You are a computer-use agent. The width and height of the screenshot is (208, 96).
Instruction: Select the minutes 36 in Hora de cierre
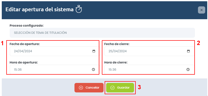(x=114, y=70)
